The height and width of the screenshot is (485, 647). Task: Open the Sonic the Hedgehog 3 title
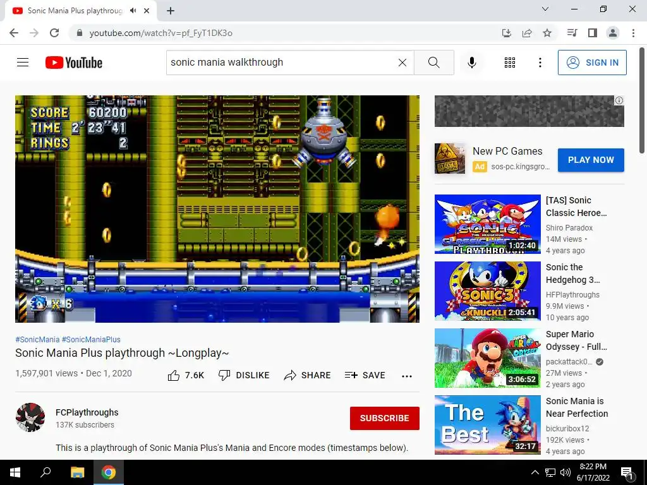click(572, 273)
